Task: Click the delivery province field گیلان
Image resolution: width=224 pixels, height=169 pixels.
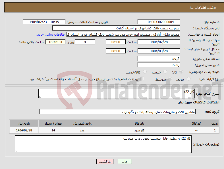Action: (x=159, y=58)
